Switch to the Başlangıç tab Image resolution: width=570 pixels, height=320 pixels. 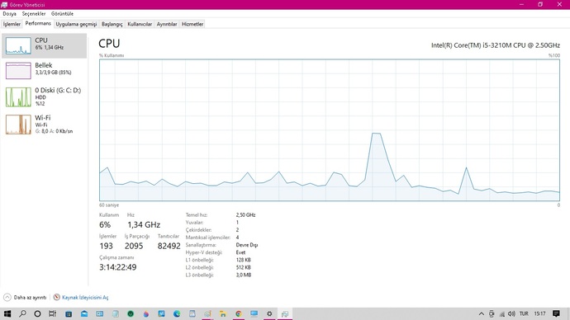[112, 24]
